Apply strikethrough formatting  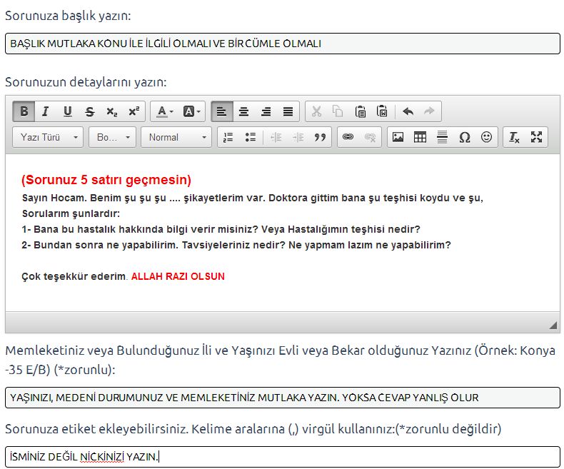coord(89,111)
